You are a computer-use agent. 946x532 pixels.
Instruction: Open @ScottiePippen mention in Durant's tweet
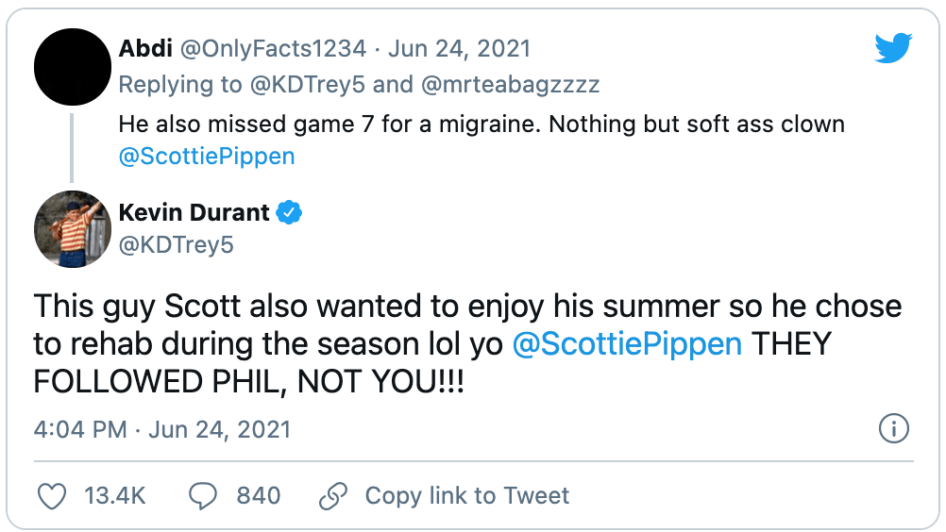click(x=627, y=343)
